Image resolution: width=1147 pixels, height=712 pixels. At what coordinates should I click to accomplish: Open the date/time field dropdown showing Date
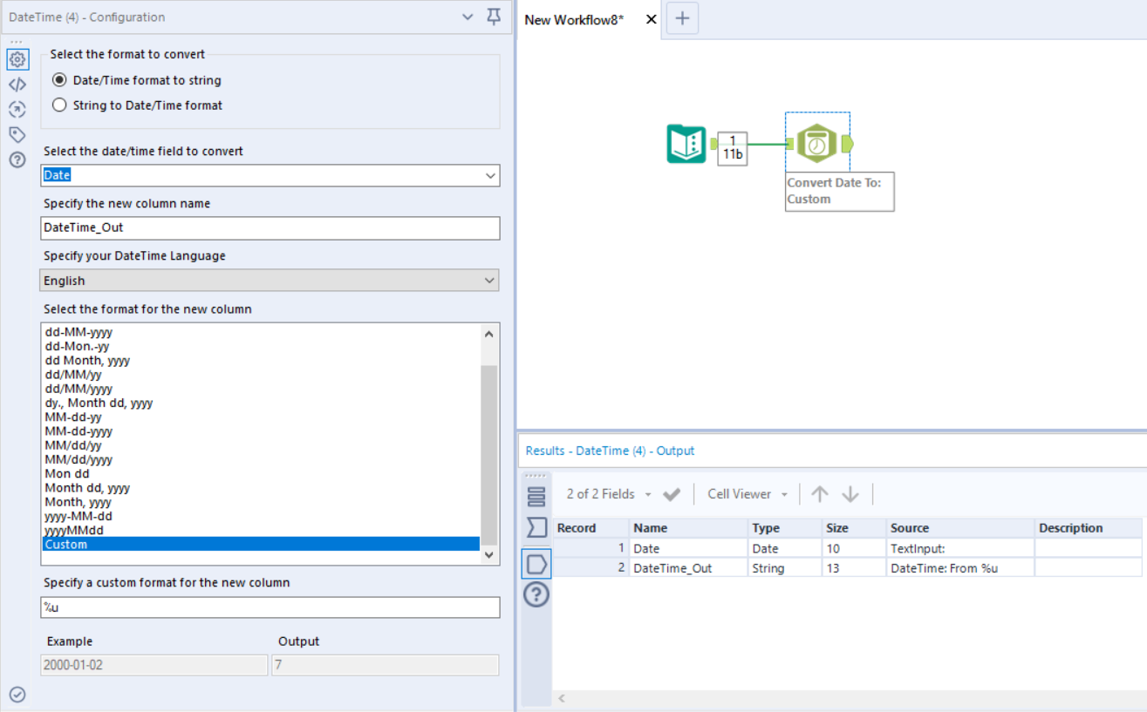point(490,175)
